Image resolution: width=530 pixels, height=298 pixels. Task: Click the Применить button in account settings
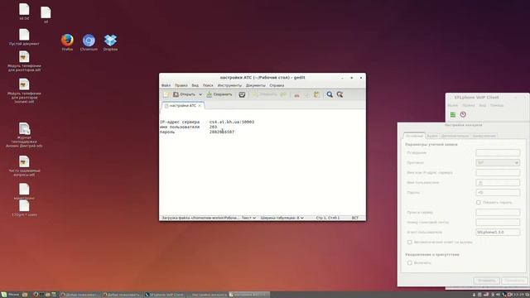point(514,281)
